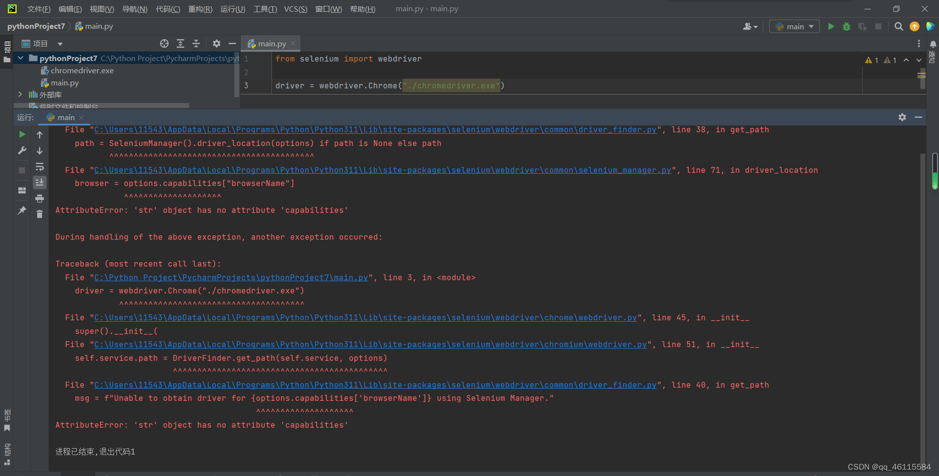Switch to the main.py editor tab
939x476 pixels.
pyautogui.click(x=270, y=43)
